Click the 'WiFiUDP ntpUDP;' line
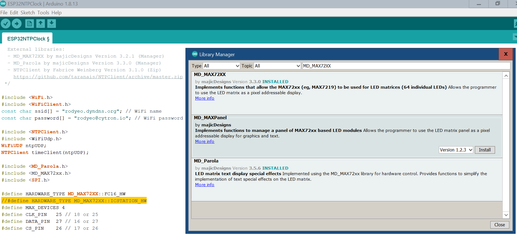Image resolution: width=517 pixels, height=236 pixels. coord(24,146)
